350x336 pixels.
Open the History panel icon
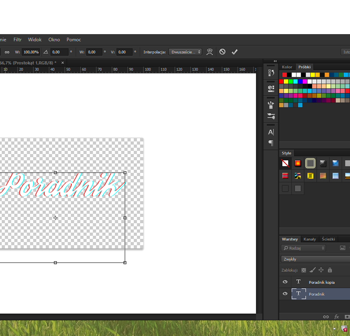point(271,73)
